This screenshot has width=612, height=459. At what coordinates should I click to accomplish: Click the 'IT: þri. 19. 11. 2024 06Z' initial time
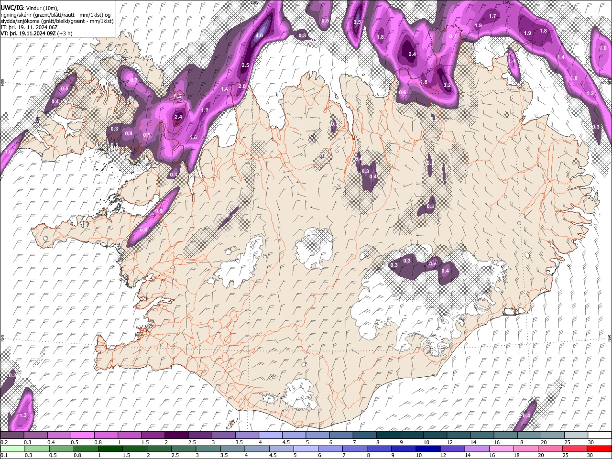pos(30,27)
